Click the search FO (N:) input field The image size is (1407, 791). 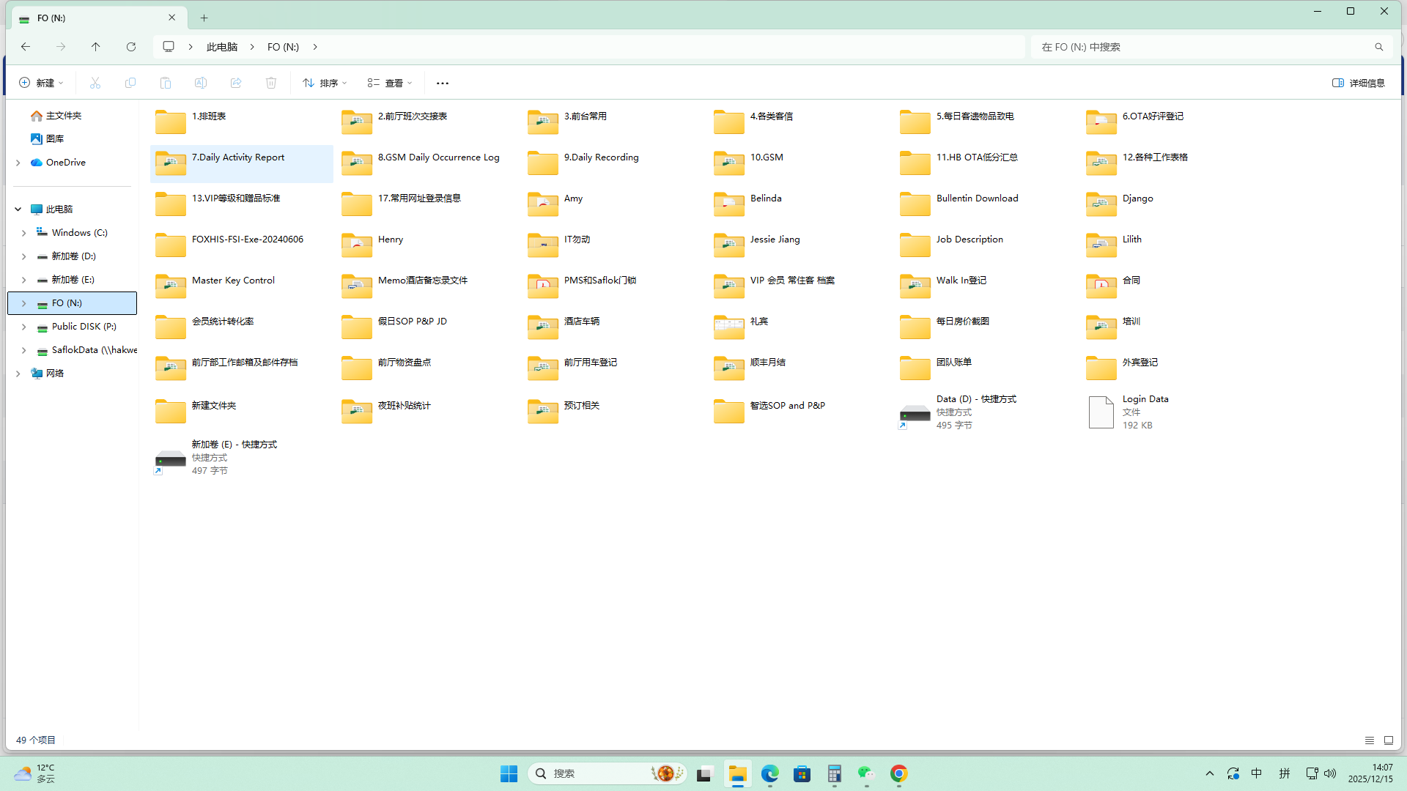click(x=1202, y=47)
